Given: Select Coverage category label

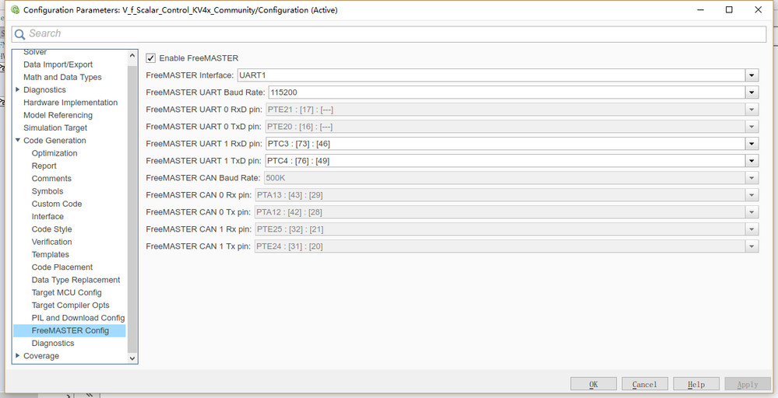Looking at the screenshot, I should (41, 356).
